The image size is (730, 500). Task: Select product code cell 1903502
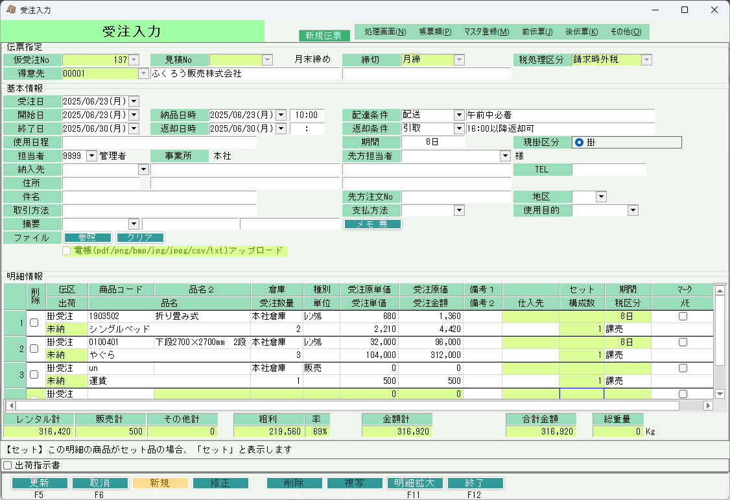[121, 316]
